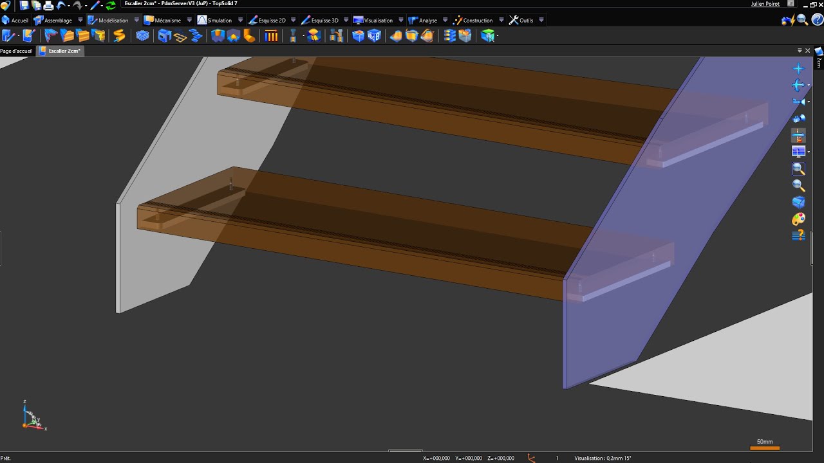Viewport: 824px width, 463px height.
Task: Expand the dropdown arrow beside Modélisation
Action: [x=136, y=20]
